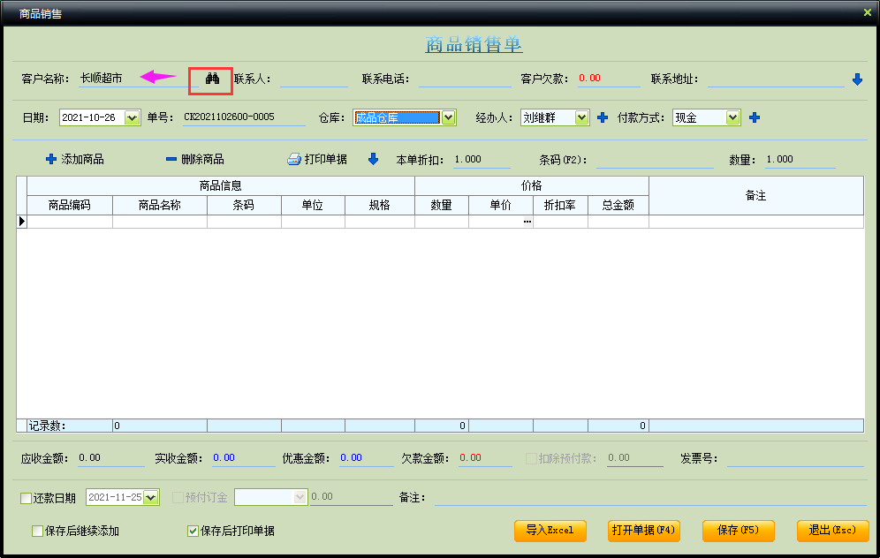Toggle the 还款日期 checkbox
This screenshot has height=558, width=880.
point(26,498)
